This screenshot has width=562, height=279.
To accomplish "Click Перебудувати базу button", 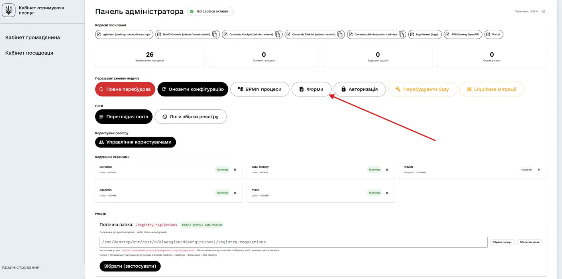I will click(x=422, y=89).
